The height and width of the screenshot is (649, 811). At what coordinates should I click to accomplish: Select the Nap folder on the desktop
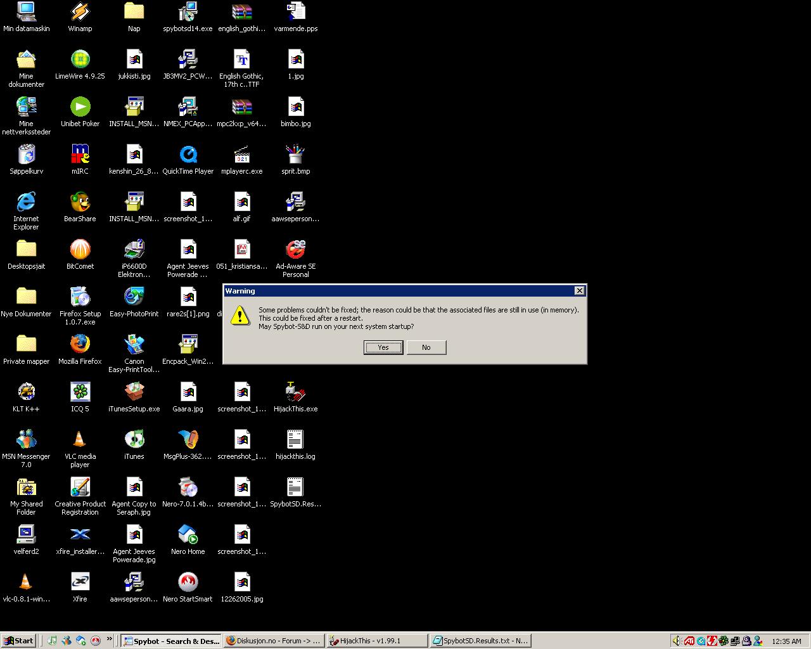point(134,16)
